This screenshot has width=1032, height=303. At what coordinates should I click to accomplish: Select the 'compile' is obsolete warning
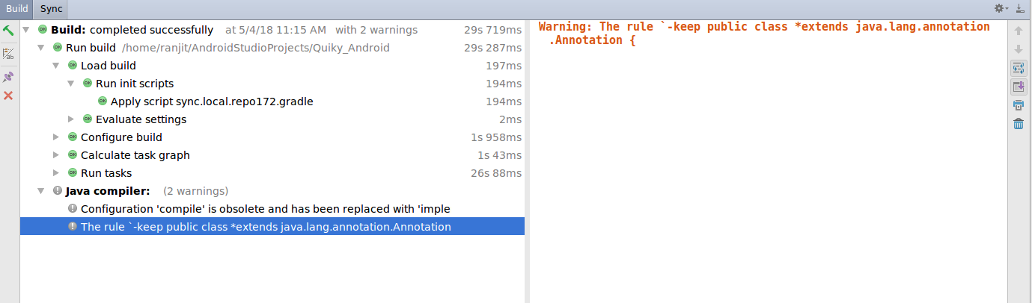265,209
